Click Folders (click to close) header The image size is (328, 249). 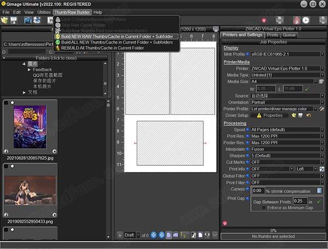[56, 58]
